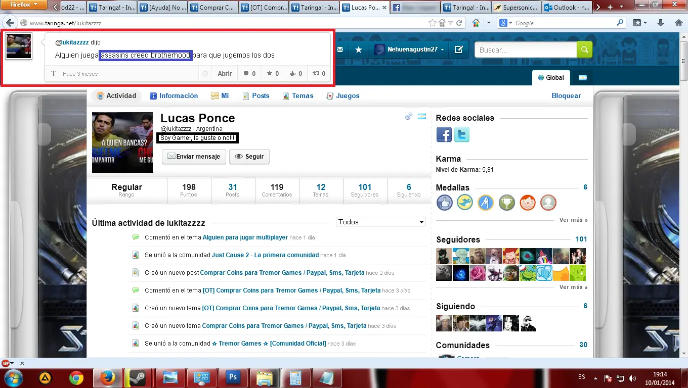Click Ver más under Seguidores
Image resolution: width=688 pixels, height=388 pixels.
coord(574,287)
